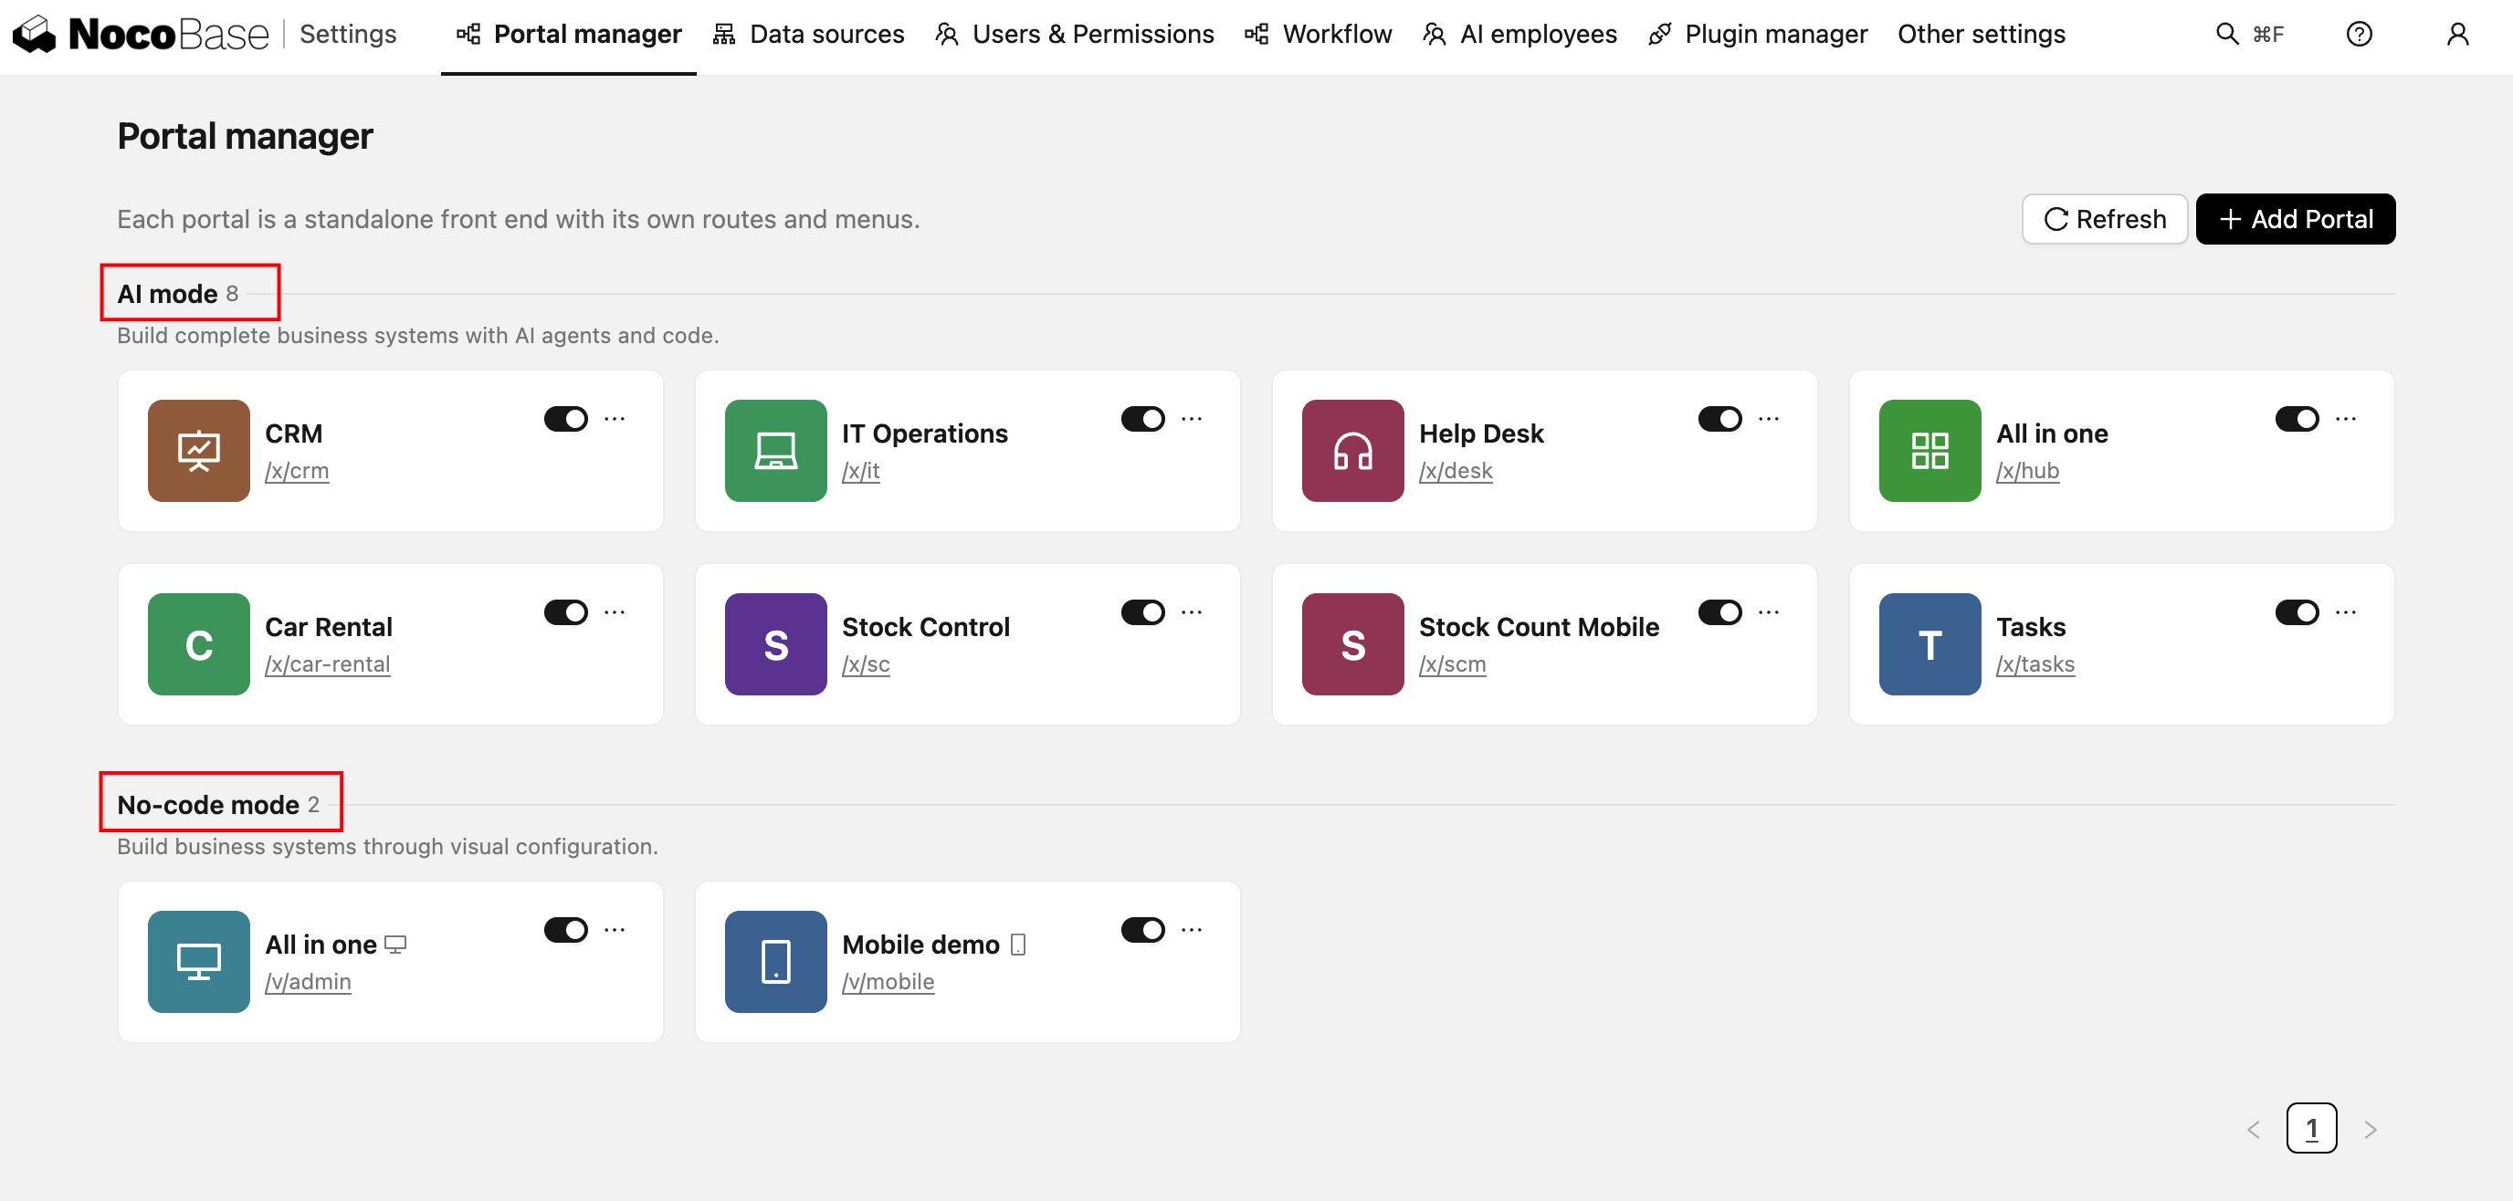Click the Help Desk headphones icon
This screenshot has height=1201, width=2513.
point(1353,451)
